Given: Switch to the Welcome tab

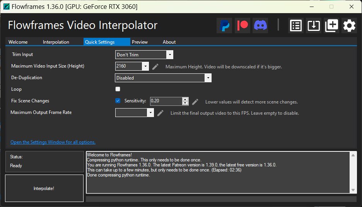Looking at the screenshot, I should [18, 42].
